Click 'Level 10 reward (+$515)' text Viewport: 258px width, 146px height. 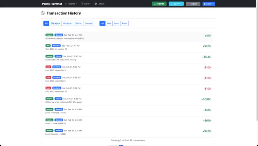tap(56, 113)
